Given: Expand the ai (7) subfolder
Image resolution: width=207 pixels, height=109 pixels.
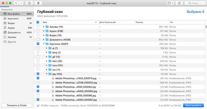Looking at the screenshot, I should pyautogui.click(x=47, y=48).
